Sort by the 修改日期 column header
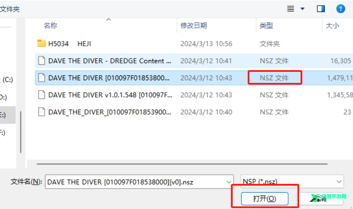This screenshot has height=209, width=353. coord(193,26)
